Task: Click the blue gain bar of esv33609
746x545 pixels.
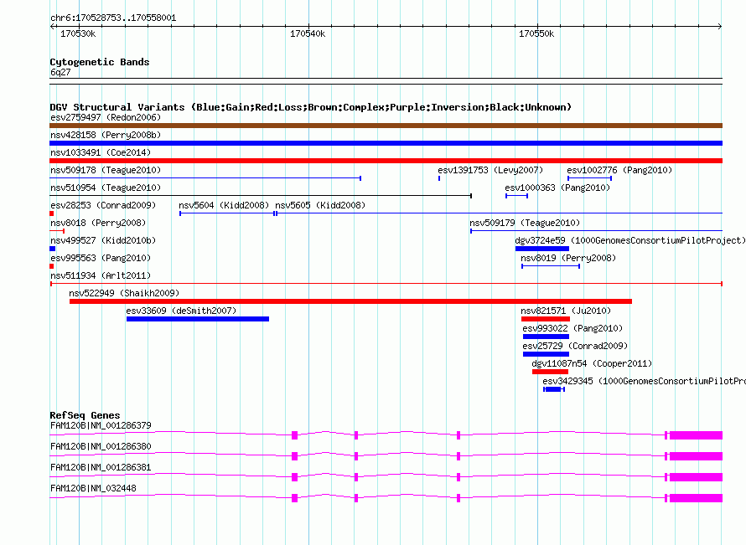Action: point(198,319)
